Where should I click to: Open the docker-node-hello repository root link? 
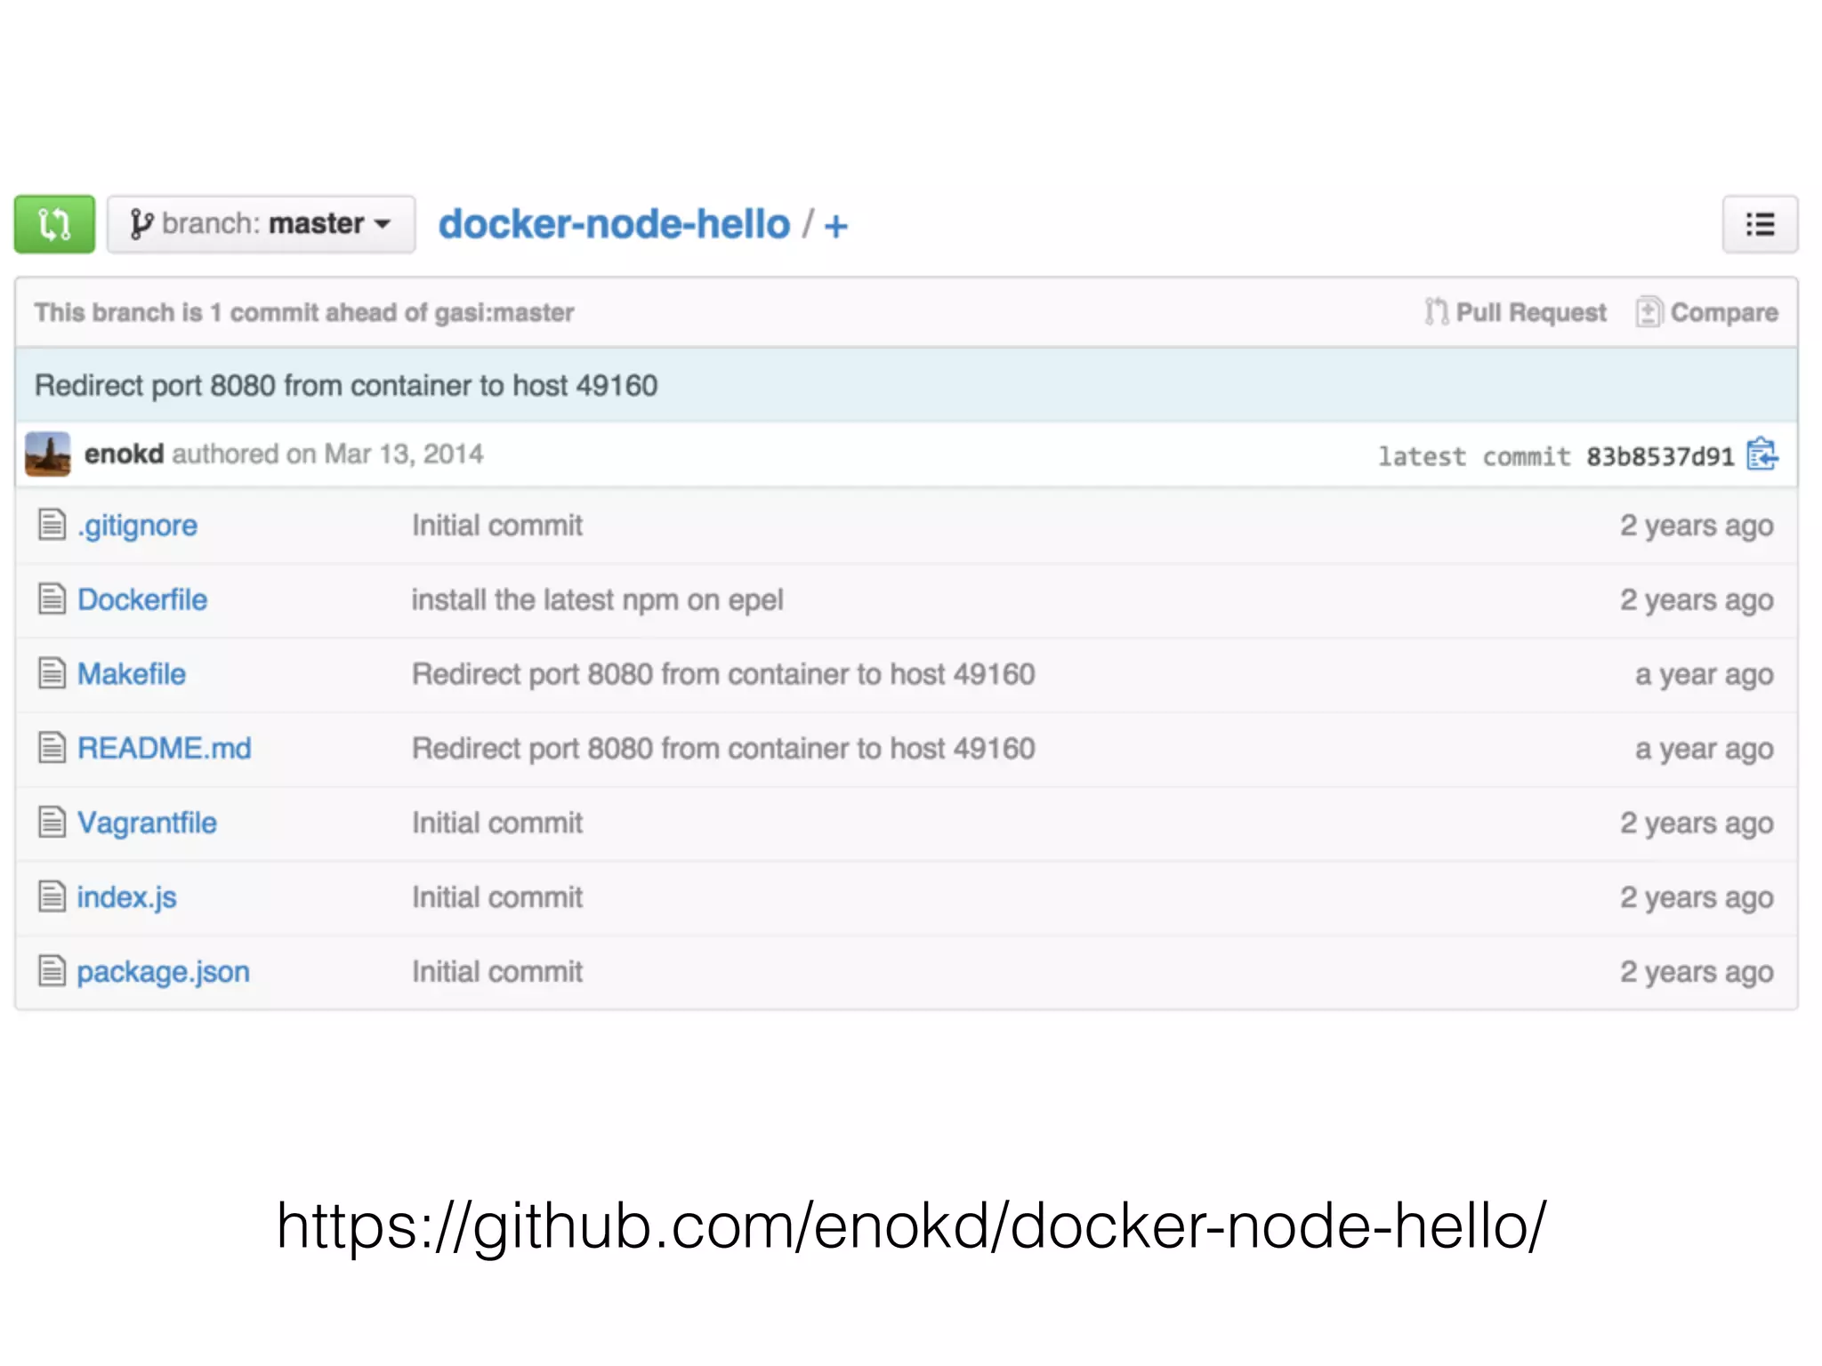[614, 224]
